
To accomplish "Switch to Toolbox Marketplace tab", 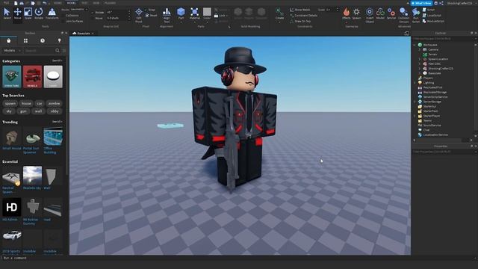I will [8, 40].
